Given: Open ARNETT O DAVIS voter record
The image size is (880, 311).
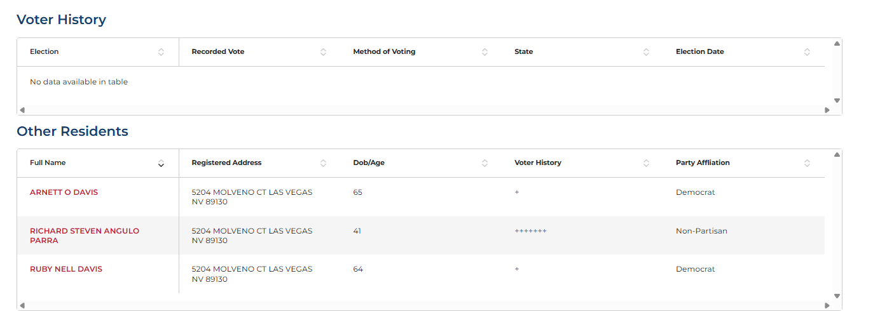Looking at the screenshot, I should (64, 192).
